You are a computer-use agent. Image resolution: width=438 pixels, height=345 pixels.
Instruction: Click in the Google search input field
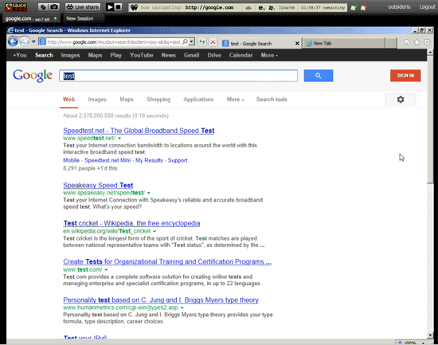click(178, 76)
